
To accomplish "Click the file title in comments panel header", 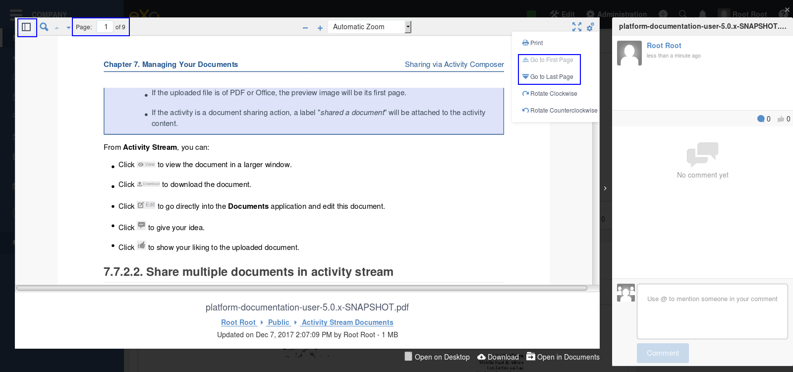I will [x=702, y=26].
